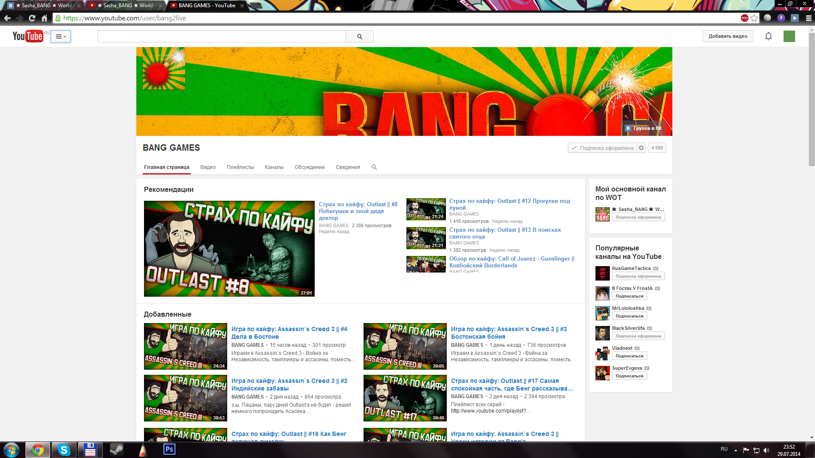Focus the YouTube search input field
Viewport: 815px width, 458px height.
(x=222, y=37)
